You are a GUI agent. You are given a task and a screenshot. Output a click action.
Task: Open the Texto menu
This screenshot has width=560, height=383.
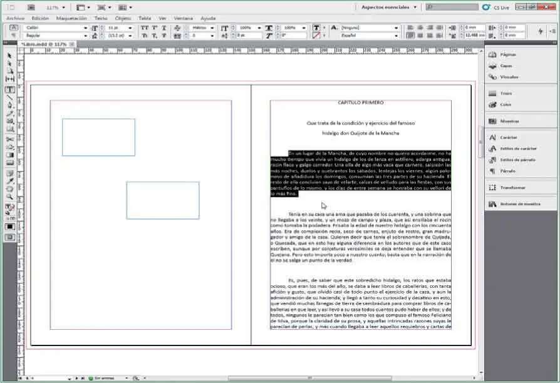pyautogui.click(x=101, y=18)
